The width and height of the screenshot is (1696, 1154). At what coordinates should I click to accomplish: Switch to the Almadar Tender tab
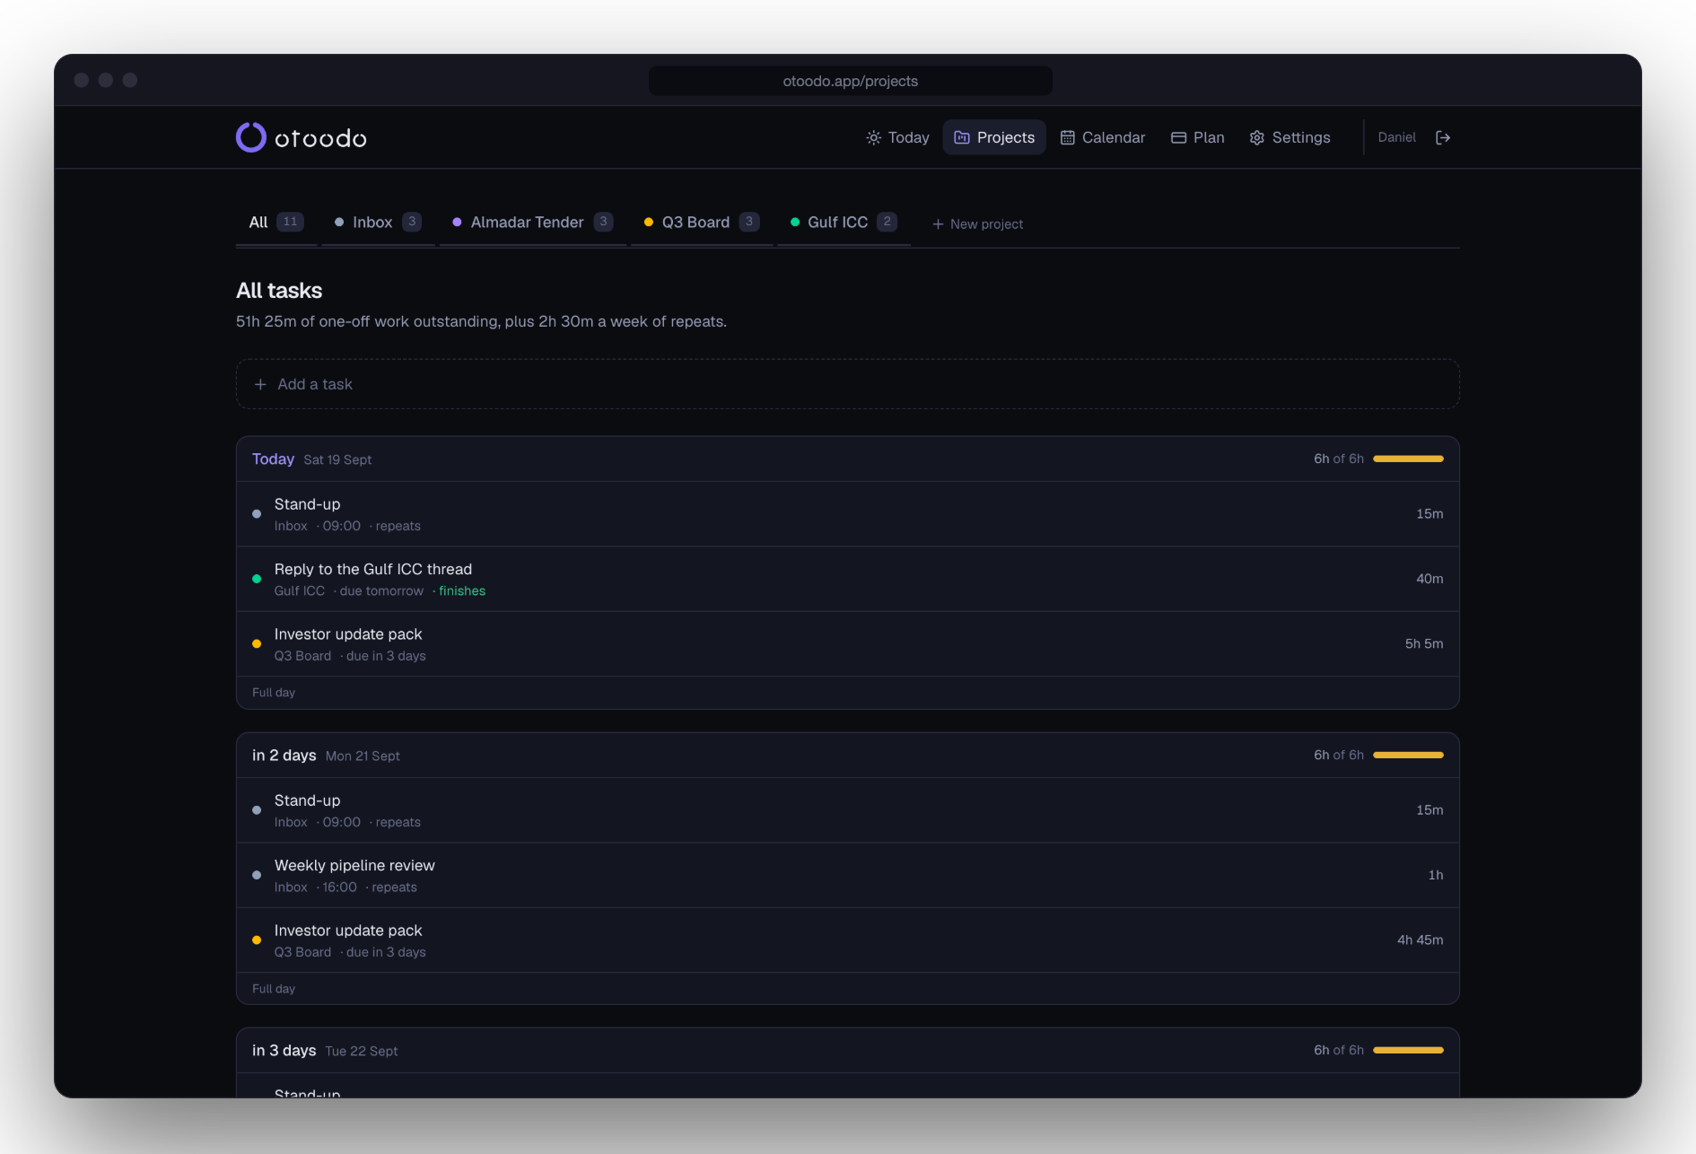point(532,223)
